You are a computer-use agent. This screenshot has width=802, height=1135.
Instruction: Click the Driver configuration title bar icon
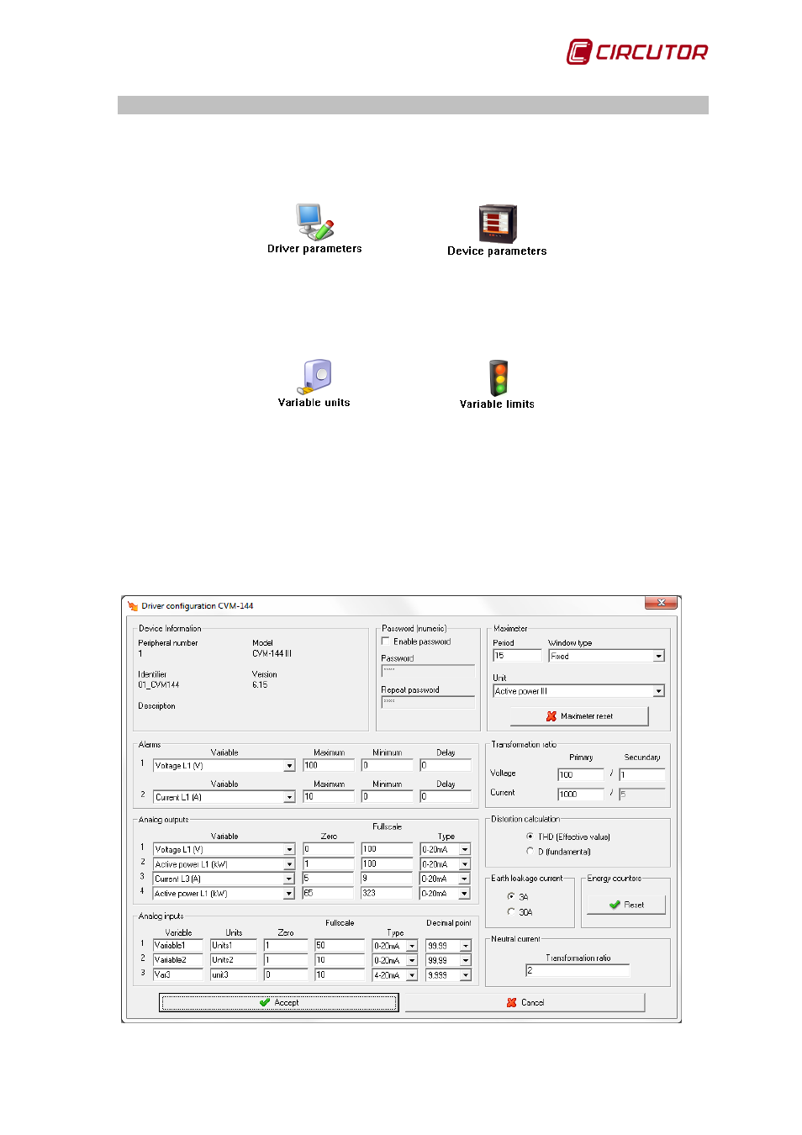133,605
